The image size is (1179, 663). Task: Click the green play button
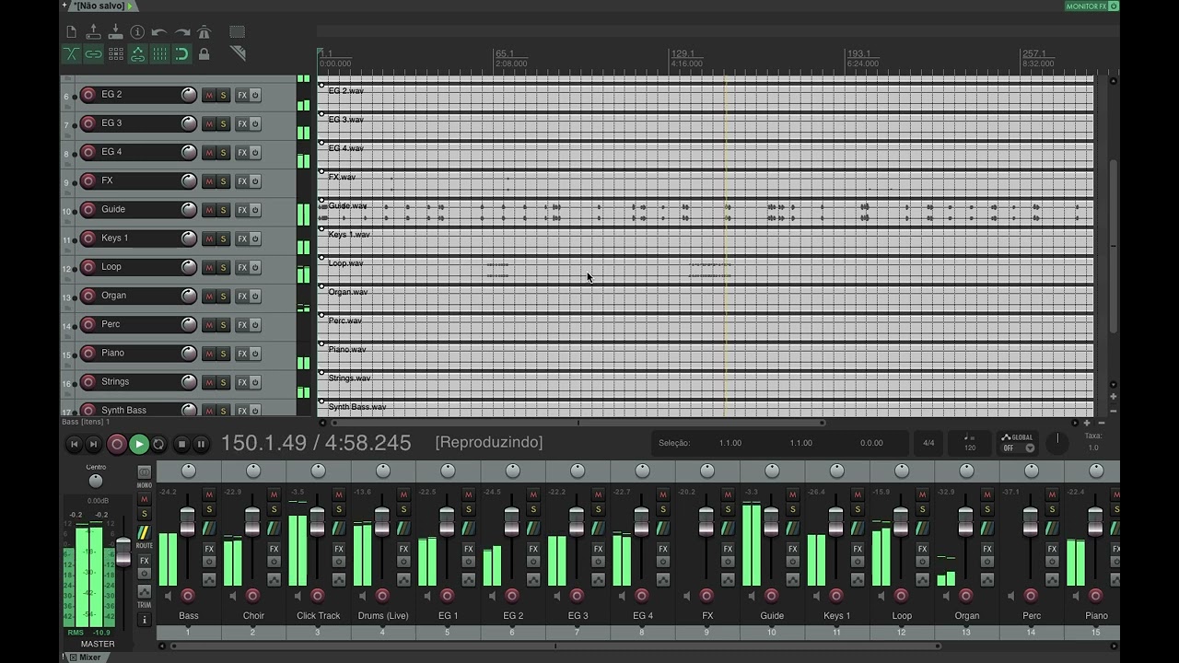click(139, 444)
